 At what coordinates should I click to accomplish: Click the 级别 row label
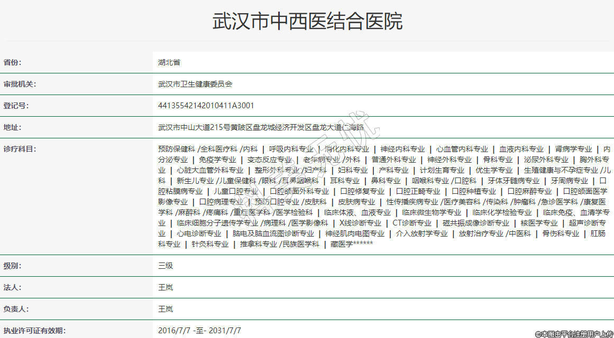[13, 266]
